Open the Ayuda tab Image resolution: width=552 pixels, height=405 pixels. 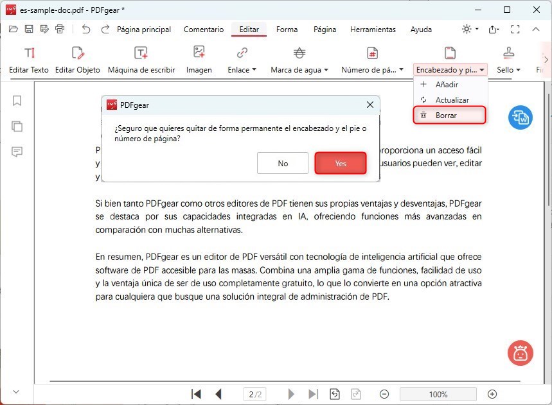tap(421, 30)
